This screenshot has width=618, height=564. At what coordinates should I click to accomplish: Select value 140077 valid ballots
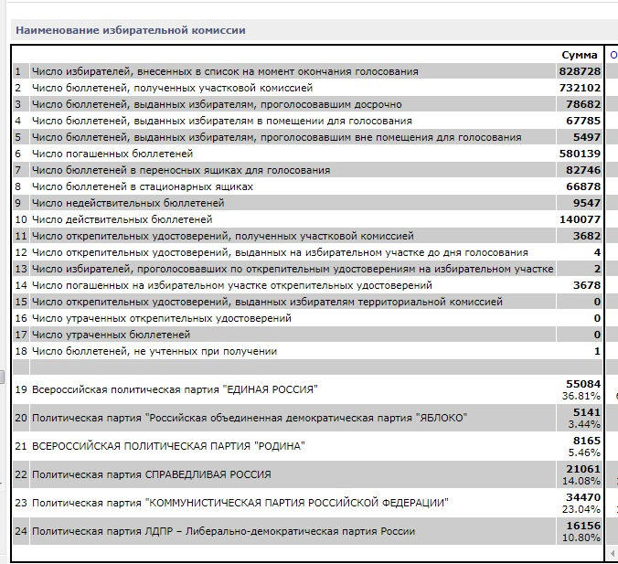click(x=580, y=219)
